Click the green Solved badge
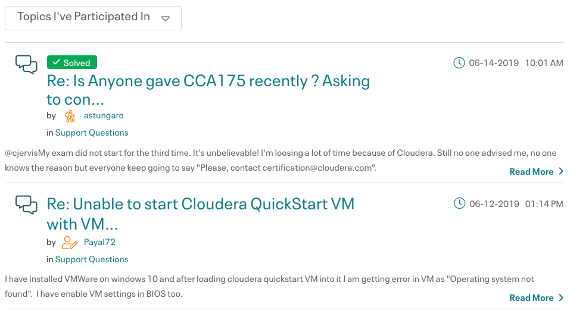The image size is (570, 317). coord(72,62)
